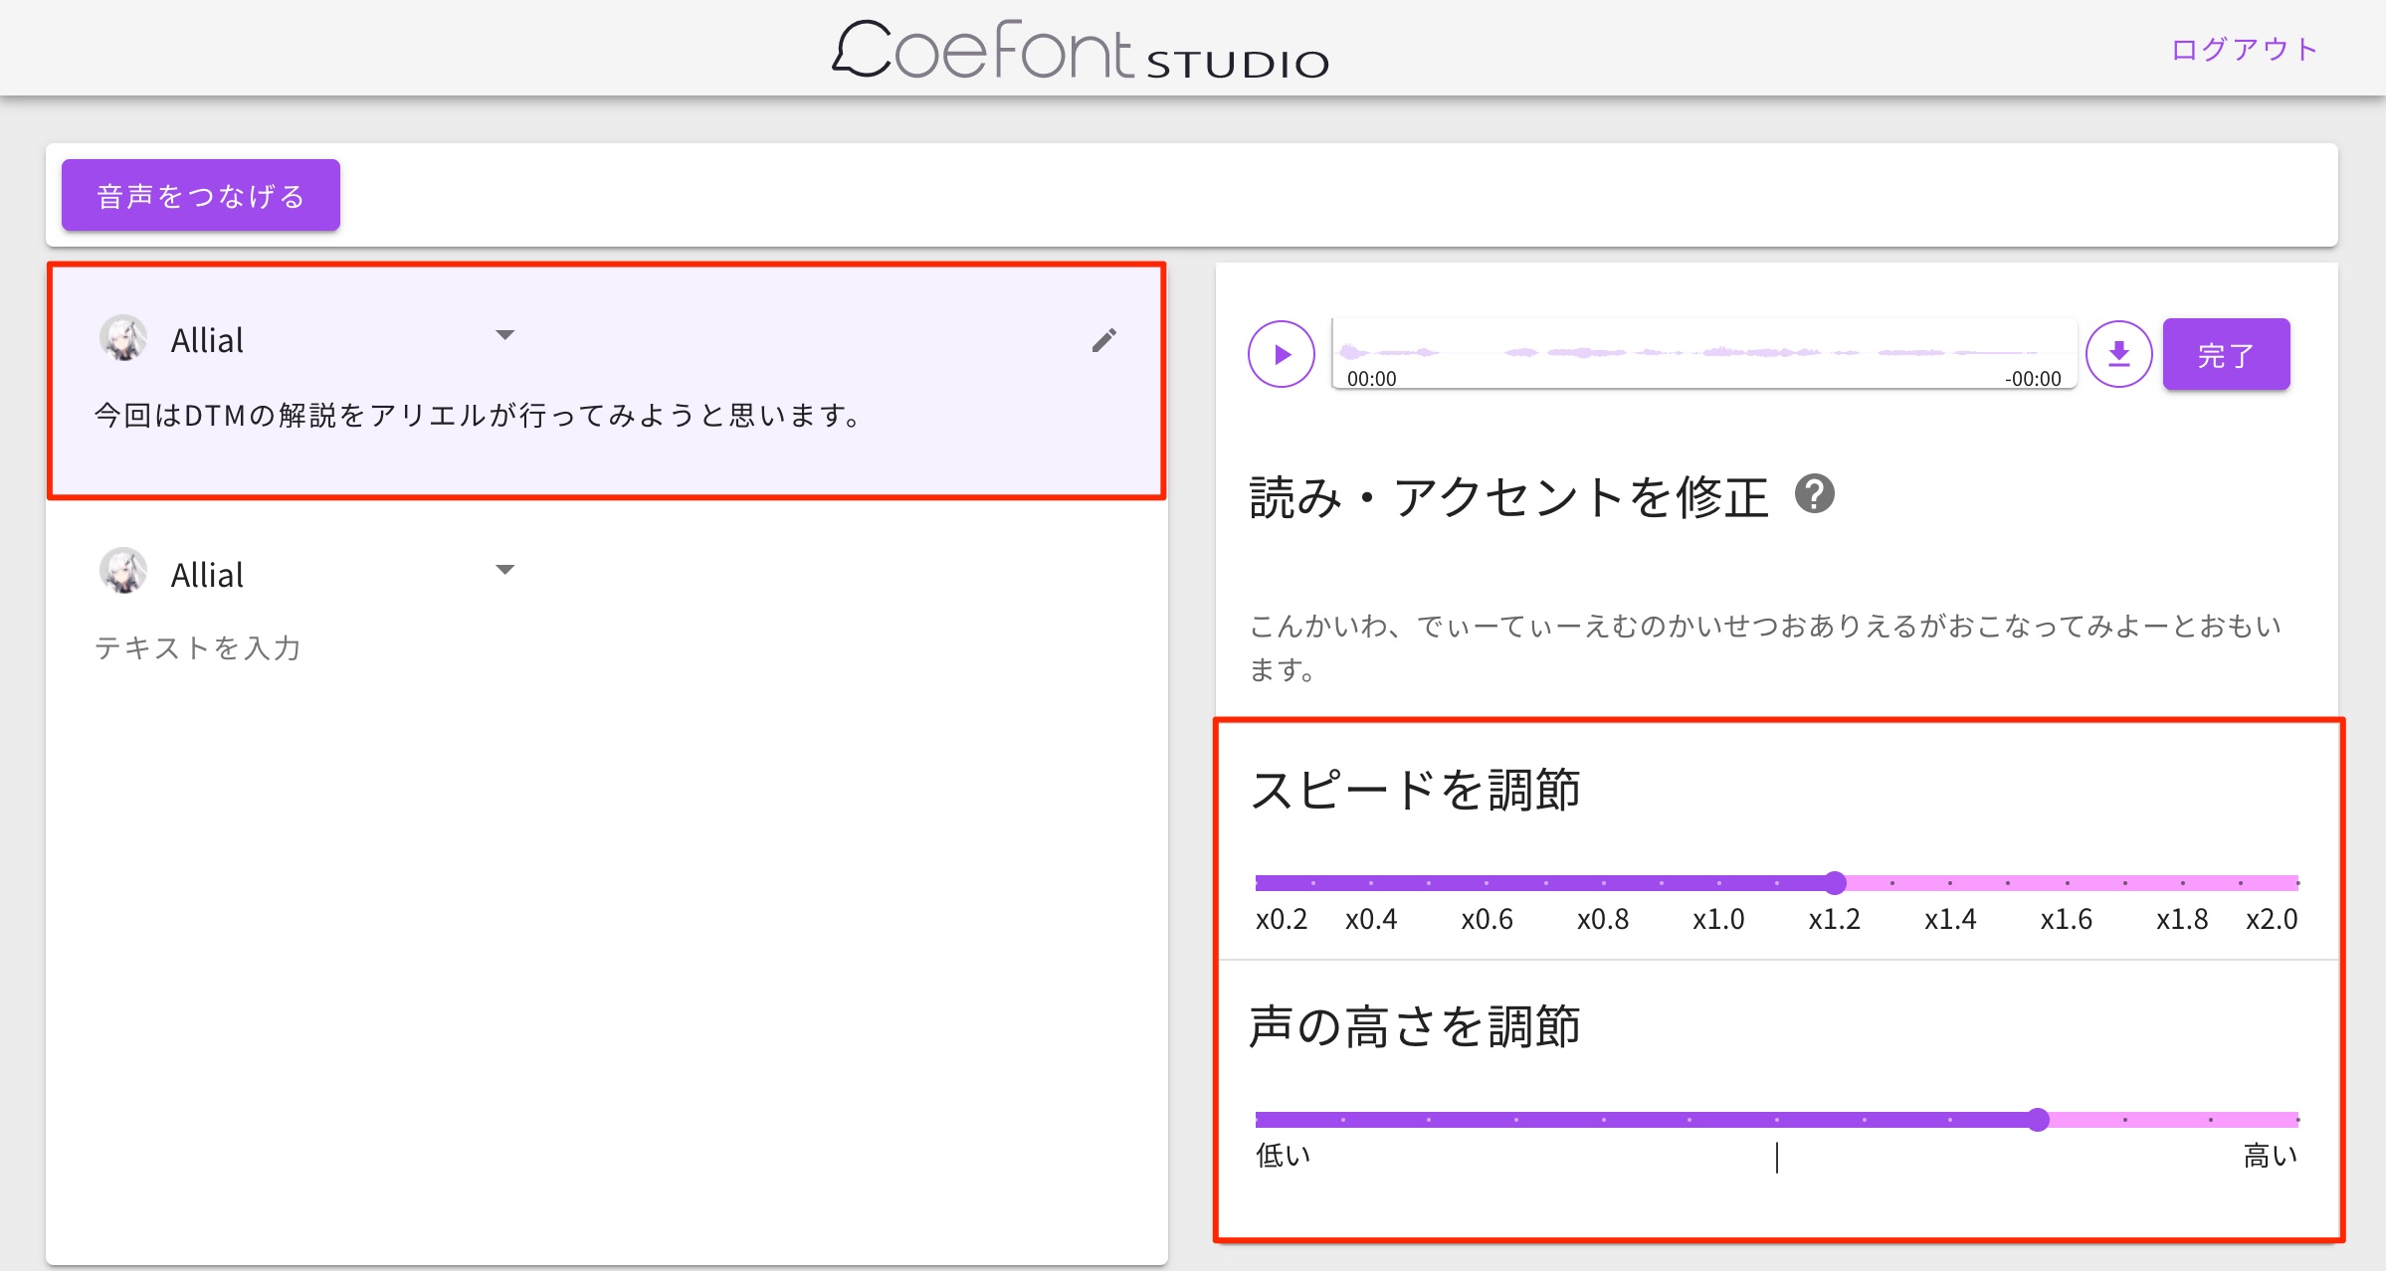Click the x0.4 speed label

pyautogui.click(x=1371, y=919)
